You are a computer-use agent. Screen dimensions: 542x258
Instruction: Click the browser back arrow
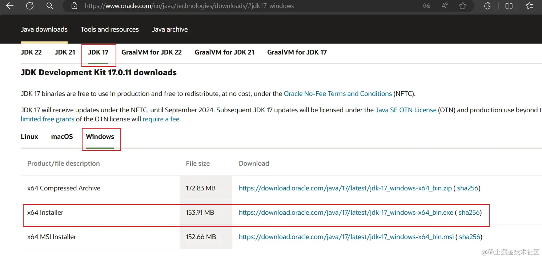pos(10,5)
